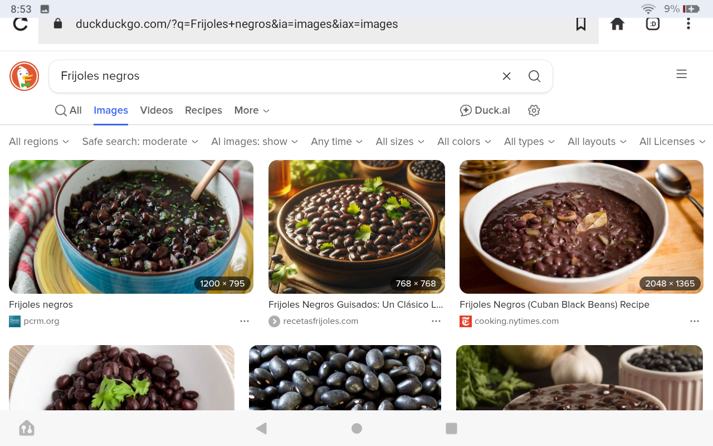
Task: Switch to the Recipes tab
Action: tap(203, 110)
